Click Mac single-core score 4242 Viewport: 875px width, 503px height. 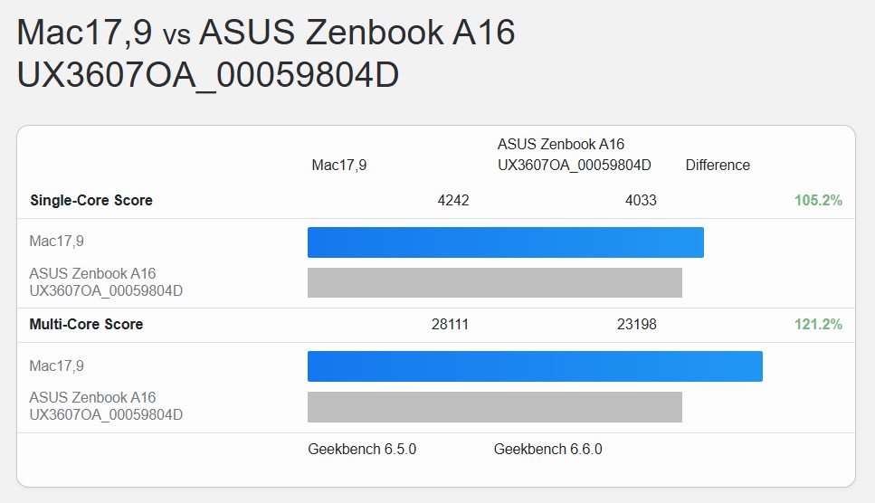tap(452, 200)
